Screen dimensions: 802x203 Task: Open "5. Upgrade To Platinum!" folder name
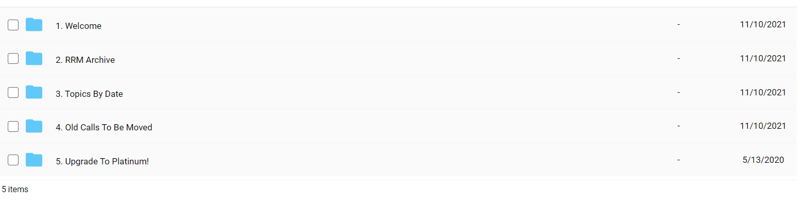pyautogui.click(x=102, y=161)
